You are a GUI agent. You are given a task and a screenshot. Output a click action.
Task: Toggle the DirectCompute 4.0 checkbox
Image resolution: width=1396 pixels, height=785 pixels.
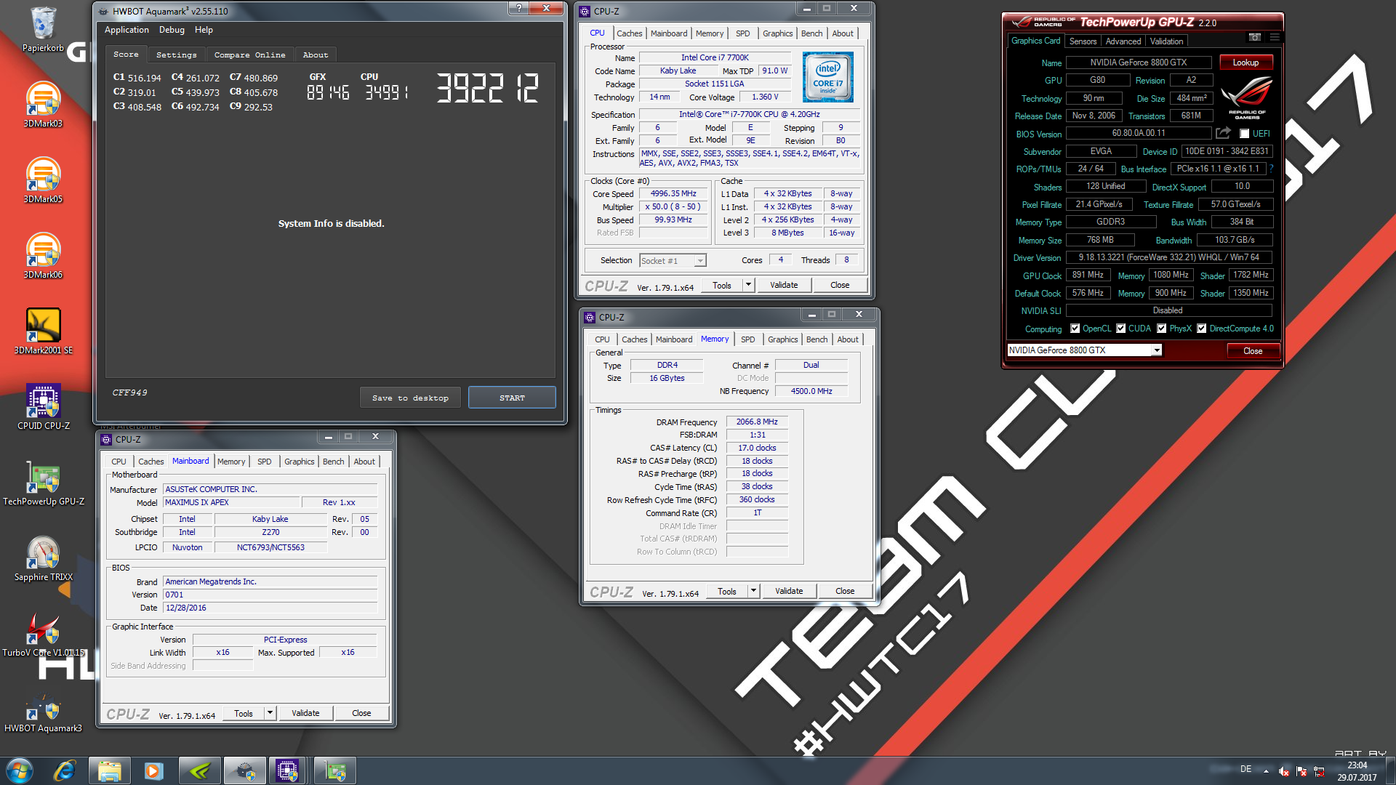pyautogui.click(x=1202, y=329)
